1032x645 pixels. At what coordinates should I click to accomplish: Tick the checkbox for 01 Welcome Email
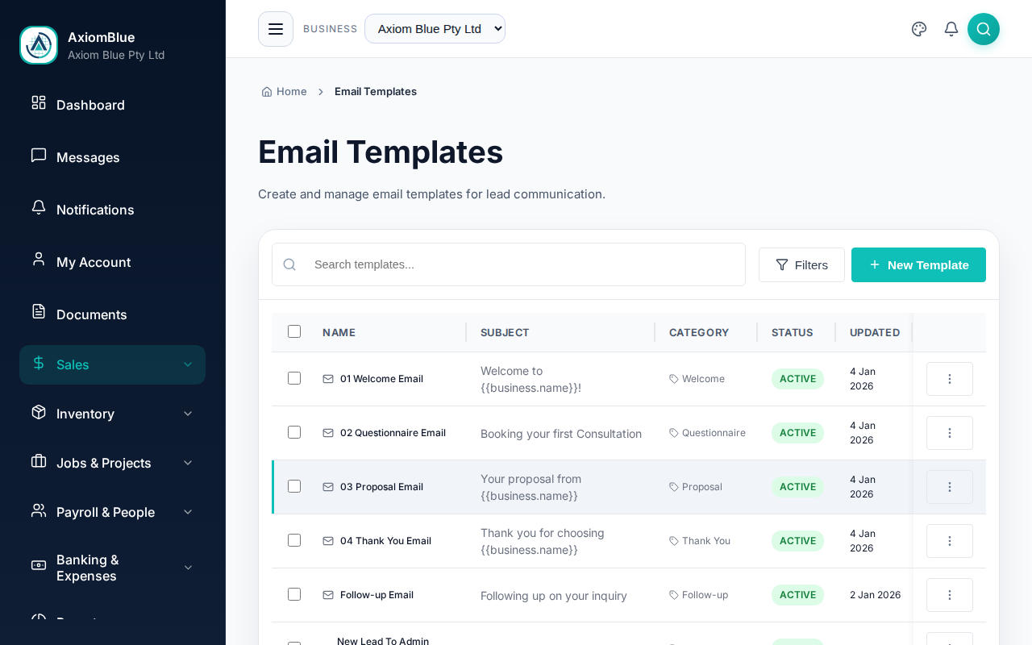(x=294, y=378)
